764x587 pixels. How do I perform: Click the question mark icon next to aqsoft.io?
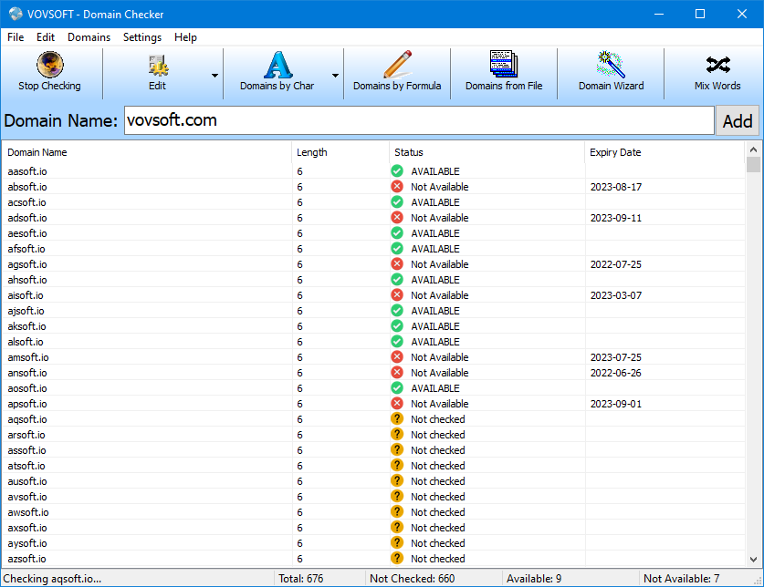coord(396,419)
